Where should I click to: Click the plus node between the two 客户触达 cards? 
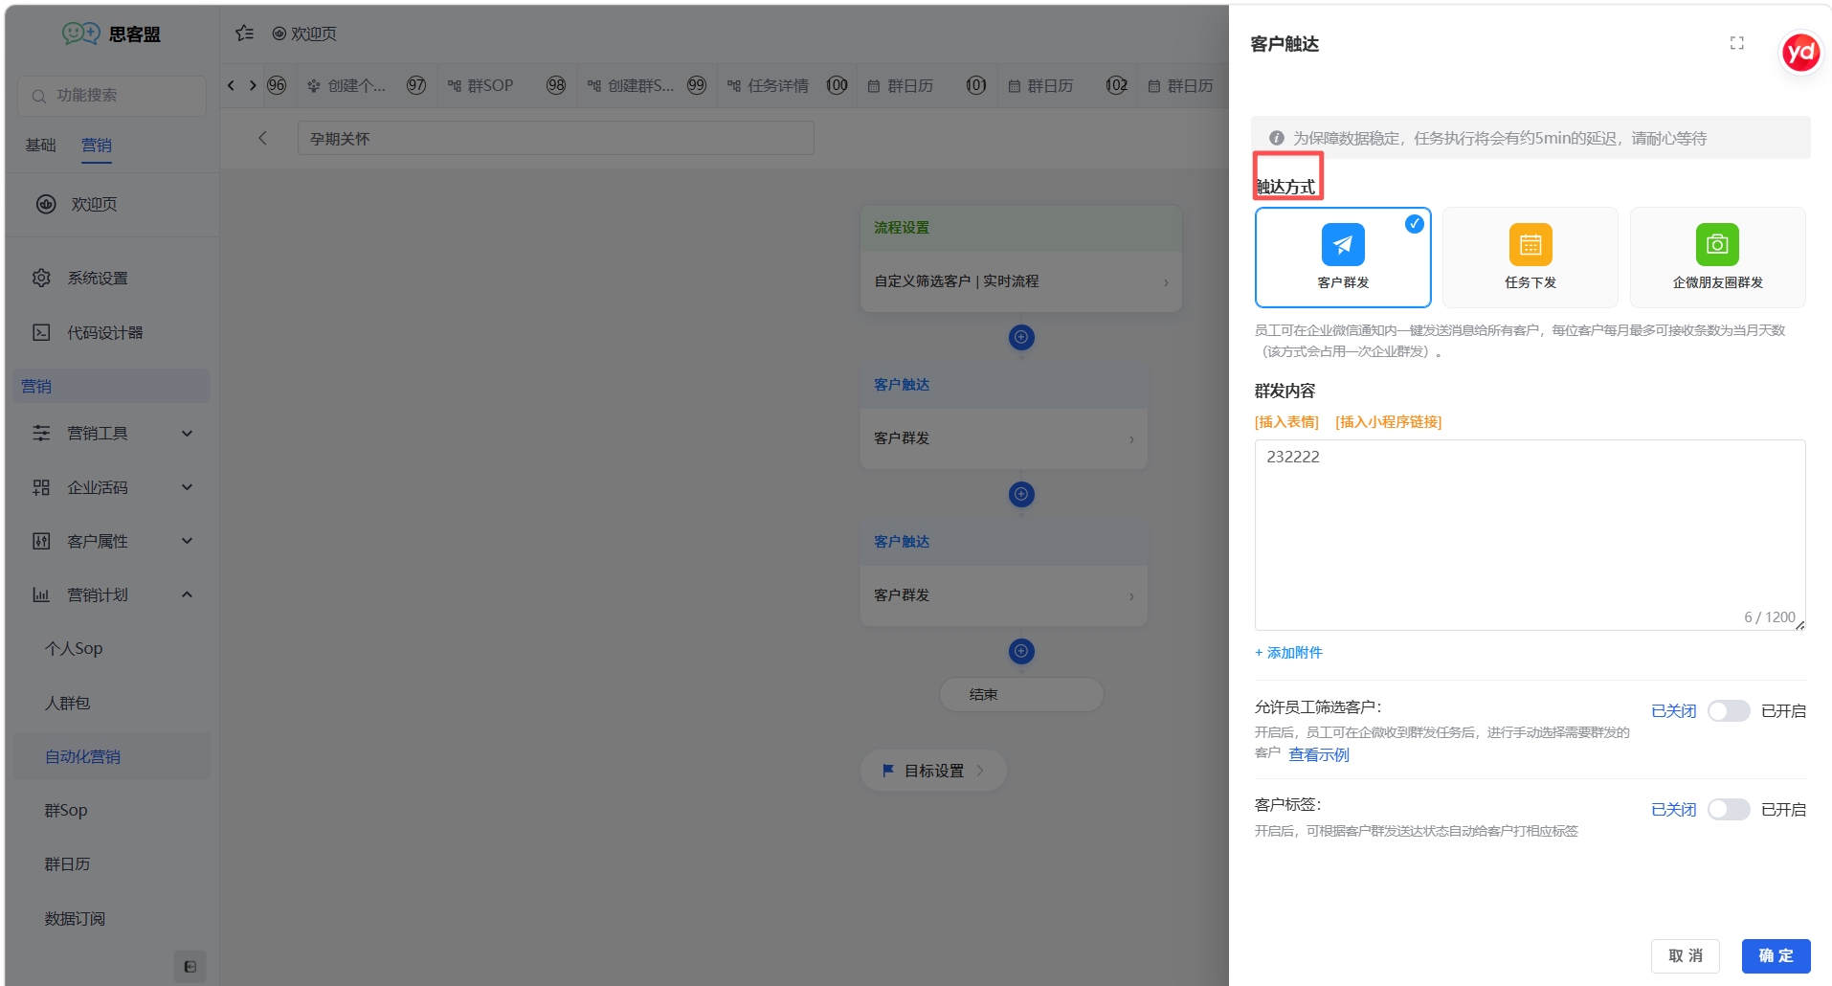click(1021, 494)
